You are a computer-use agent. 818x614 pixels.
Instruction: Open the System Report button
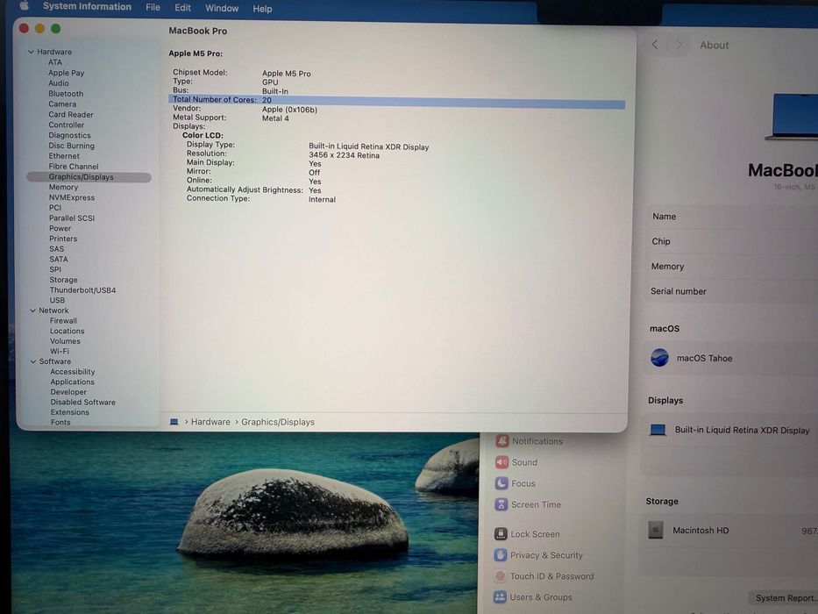(785, 598)
